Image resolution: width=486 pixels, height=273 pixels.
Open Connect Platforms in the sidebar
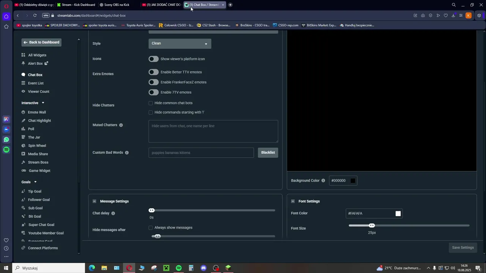43,248
